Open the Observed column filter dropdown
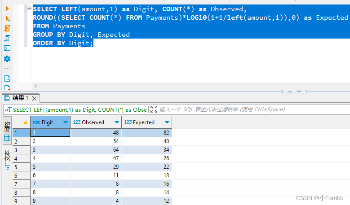Screen dimensions: 350x205 pos(116,122)
